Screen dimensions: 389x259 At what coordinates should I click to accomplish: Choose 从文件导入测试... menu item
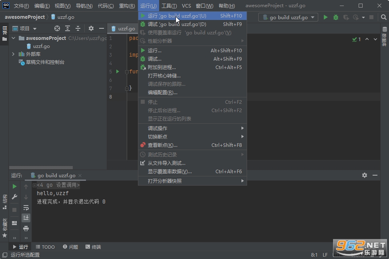pos(192,163)
